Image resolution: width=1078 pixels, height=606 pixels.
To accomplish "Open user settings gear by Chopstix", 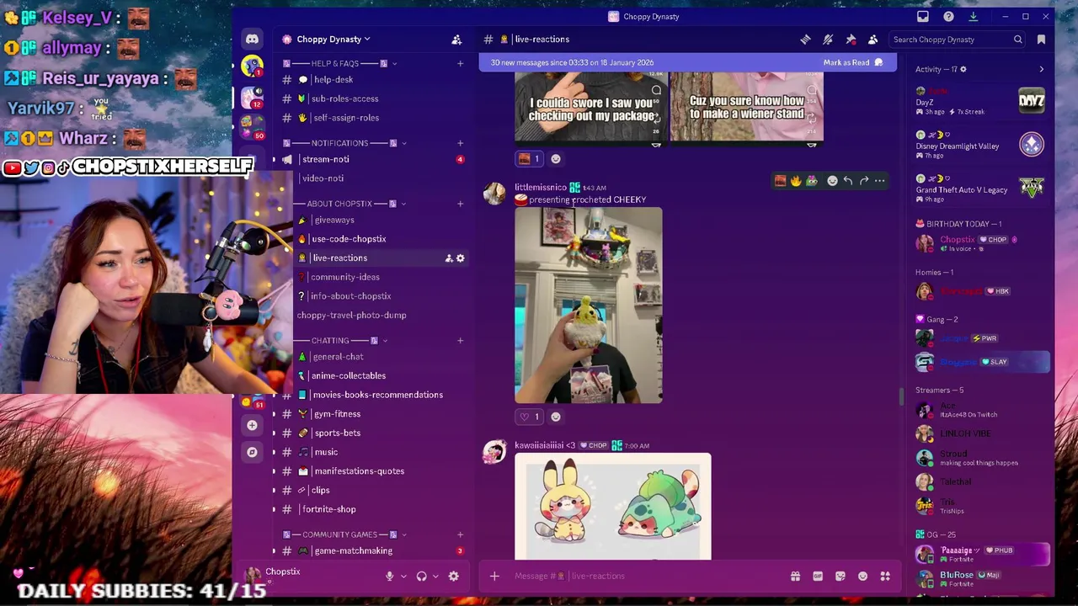I will 453,576.
